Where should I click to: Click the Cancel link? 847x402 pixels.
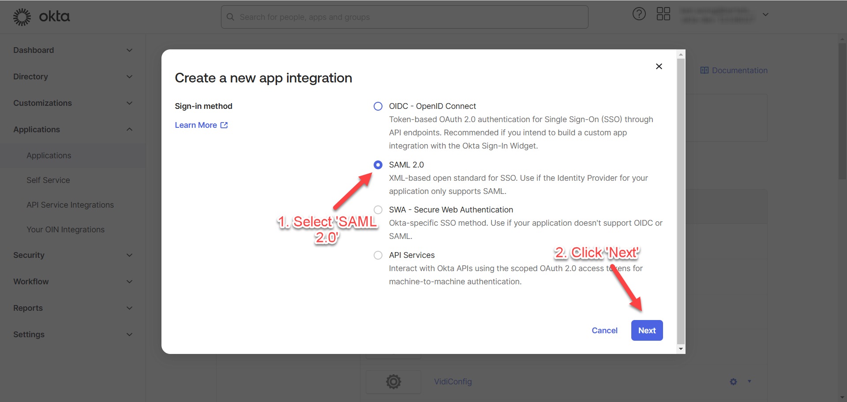coord(604,331)
